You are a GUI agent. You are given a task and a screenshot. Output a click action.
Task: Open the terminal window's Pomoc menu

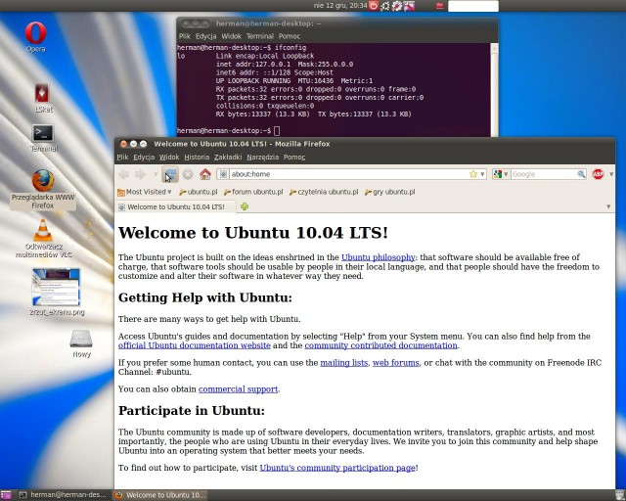(290, 36)
